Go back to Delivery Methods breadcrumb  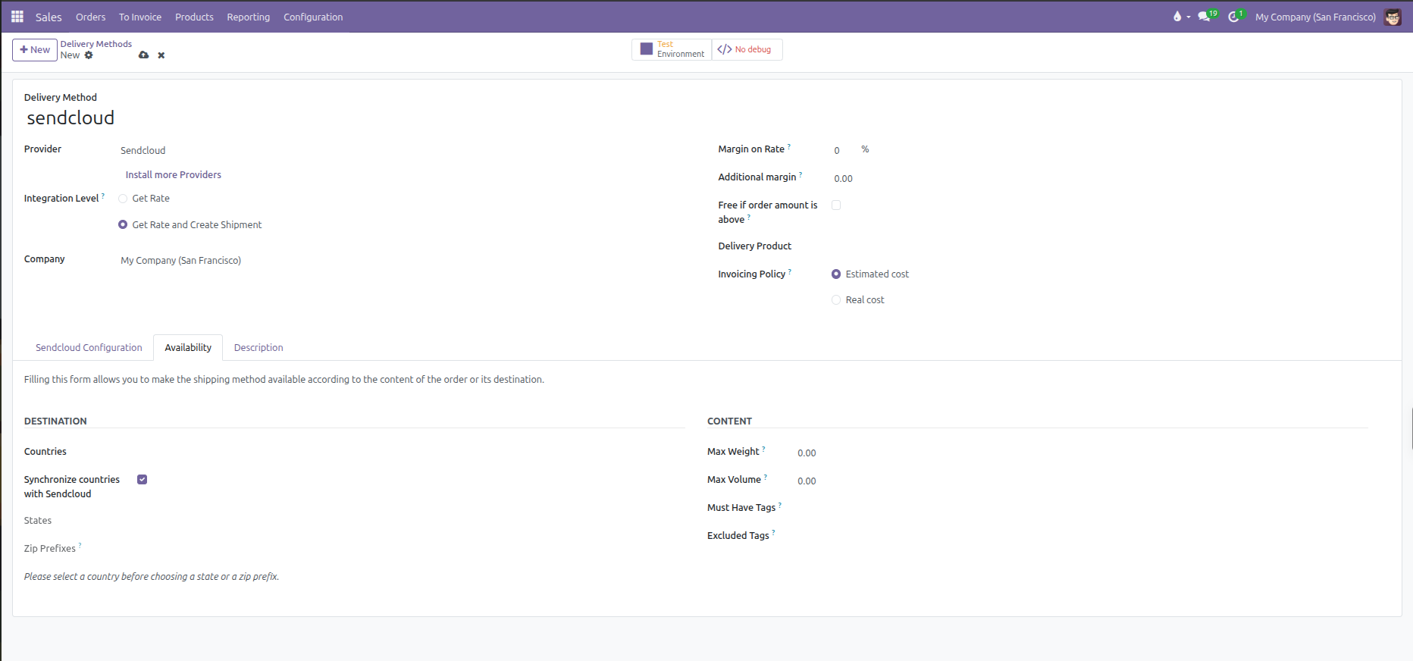[96, 44]
